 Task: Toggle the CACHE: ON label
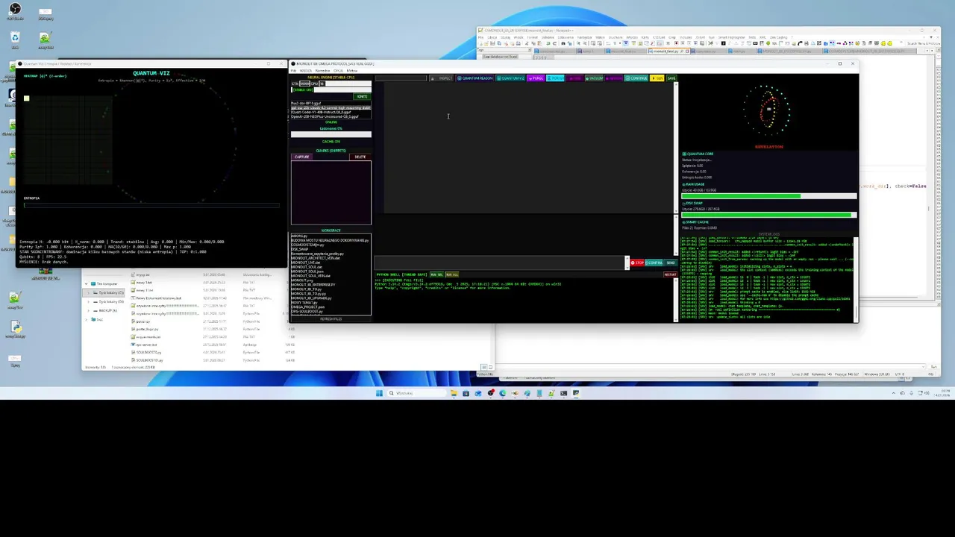click(x=331, y=141)
